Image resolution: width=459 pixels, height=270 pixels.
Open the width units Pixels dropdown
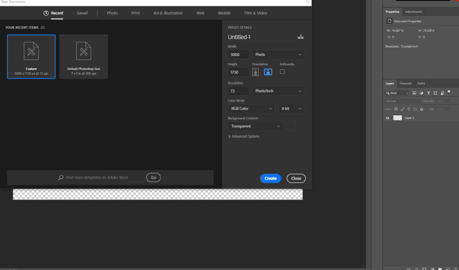278,54
